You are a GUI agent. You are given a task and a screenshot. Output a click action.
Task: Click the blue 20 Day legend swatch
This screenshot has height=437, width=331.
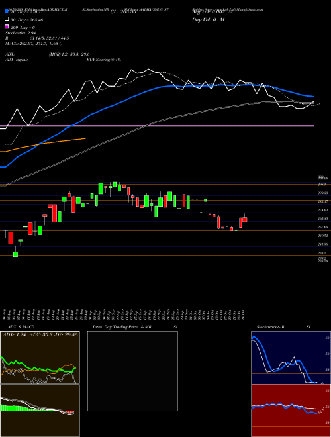(x=7, y=11)
